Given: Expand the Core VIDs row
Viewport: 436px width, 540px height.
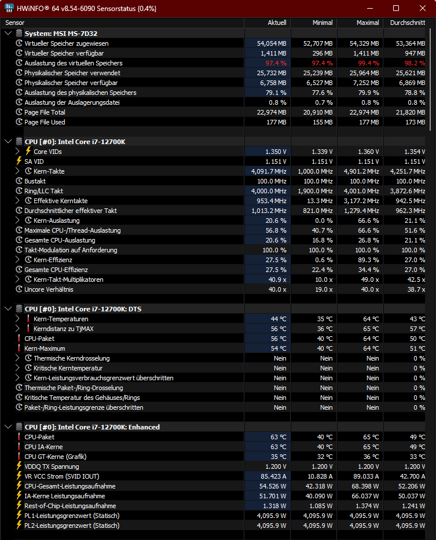Looking at the screenshot, I should 17,152.
